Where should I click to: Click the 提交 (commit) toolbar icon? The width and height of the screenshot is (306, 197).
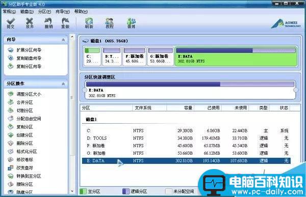click(11, 23)
